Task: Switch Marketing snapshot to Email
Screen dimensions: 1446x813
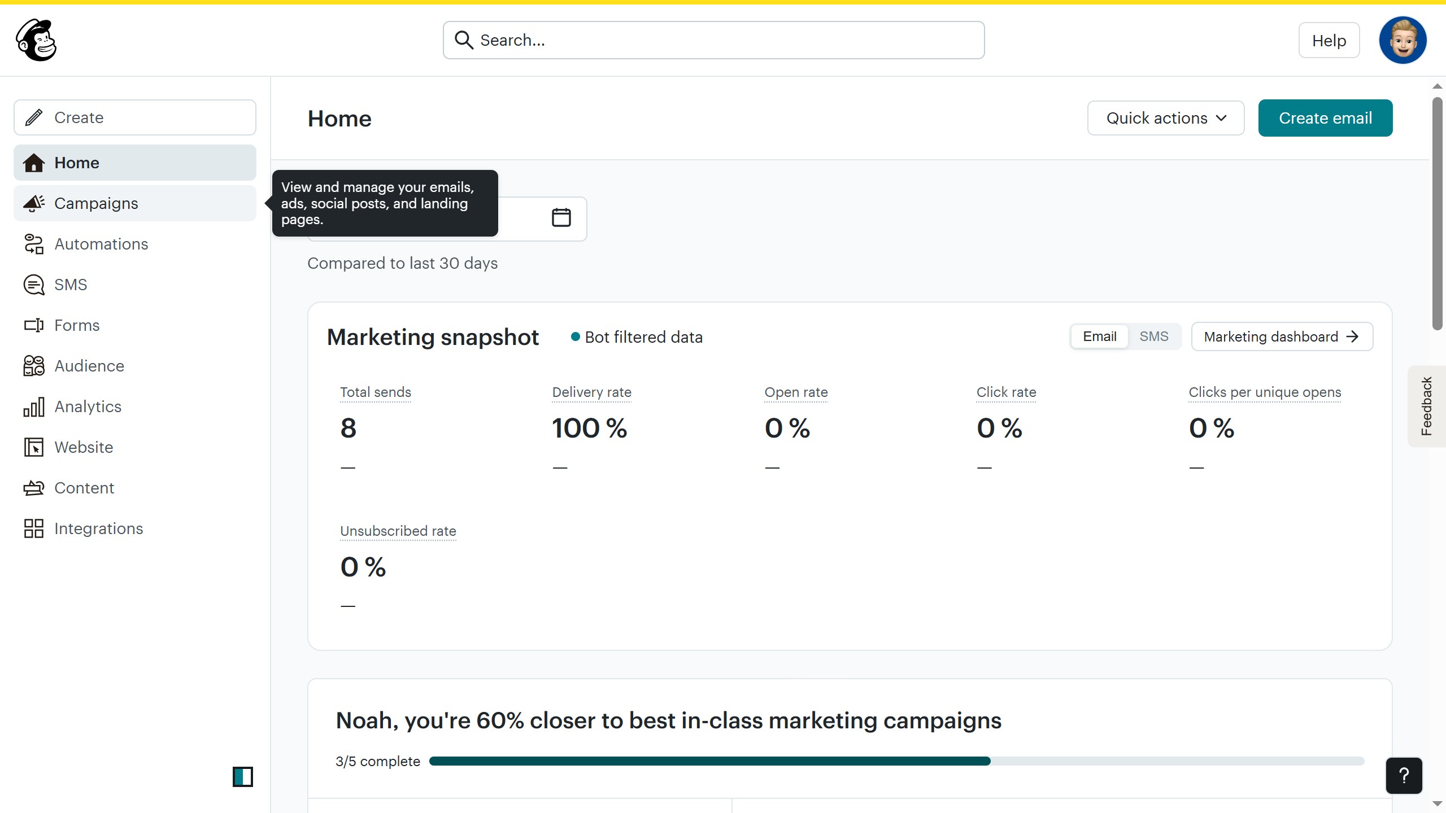Action: click(1100, 336)
